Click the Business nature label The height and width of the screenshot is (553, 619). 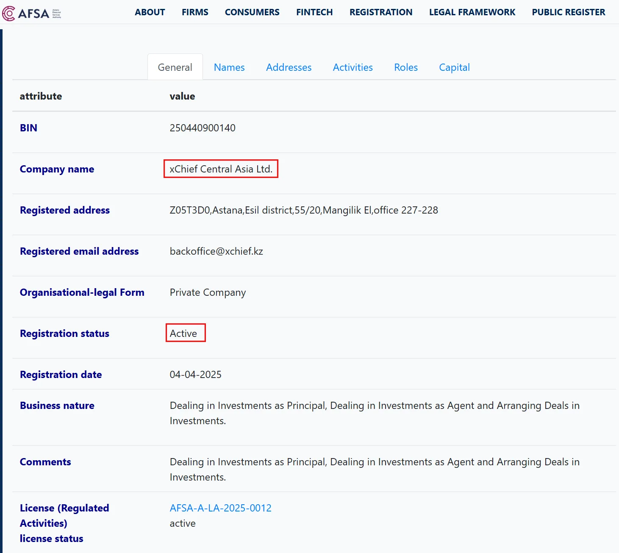click(x=57, y=406)
